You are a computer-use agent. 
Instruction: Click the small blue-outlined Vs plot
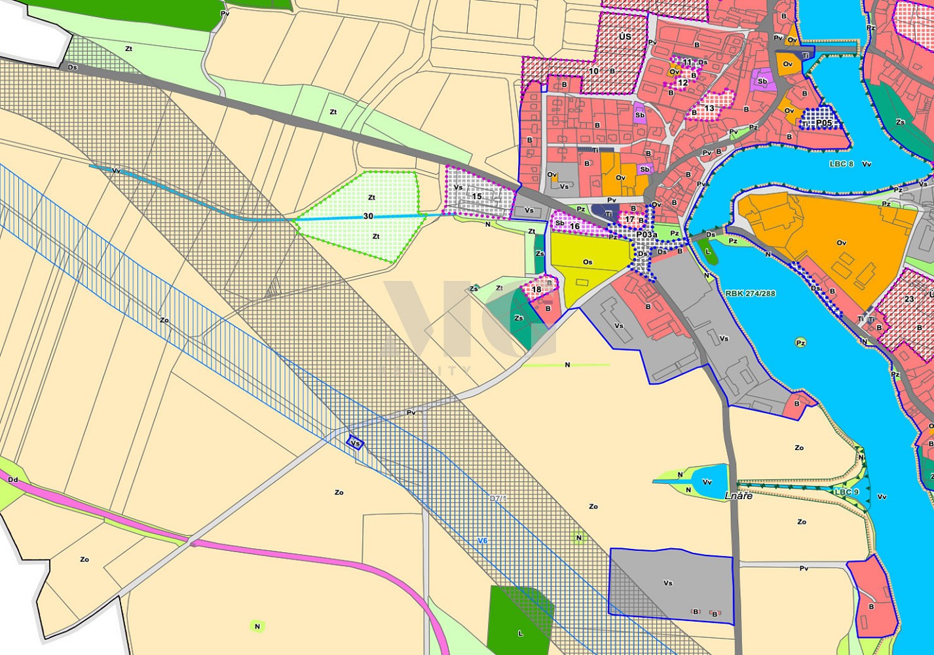(x=356, y=443)
